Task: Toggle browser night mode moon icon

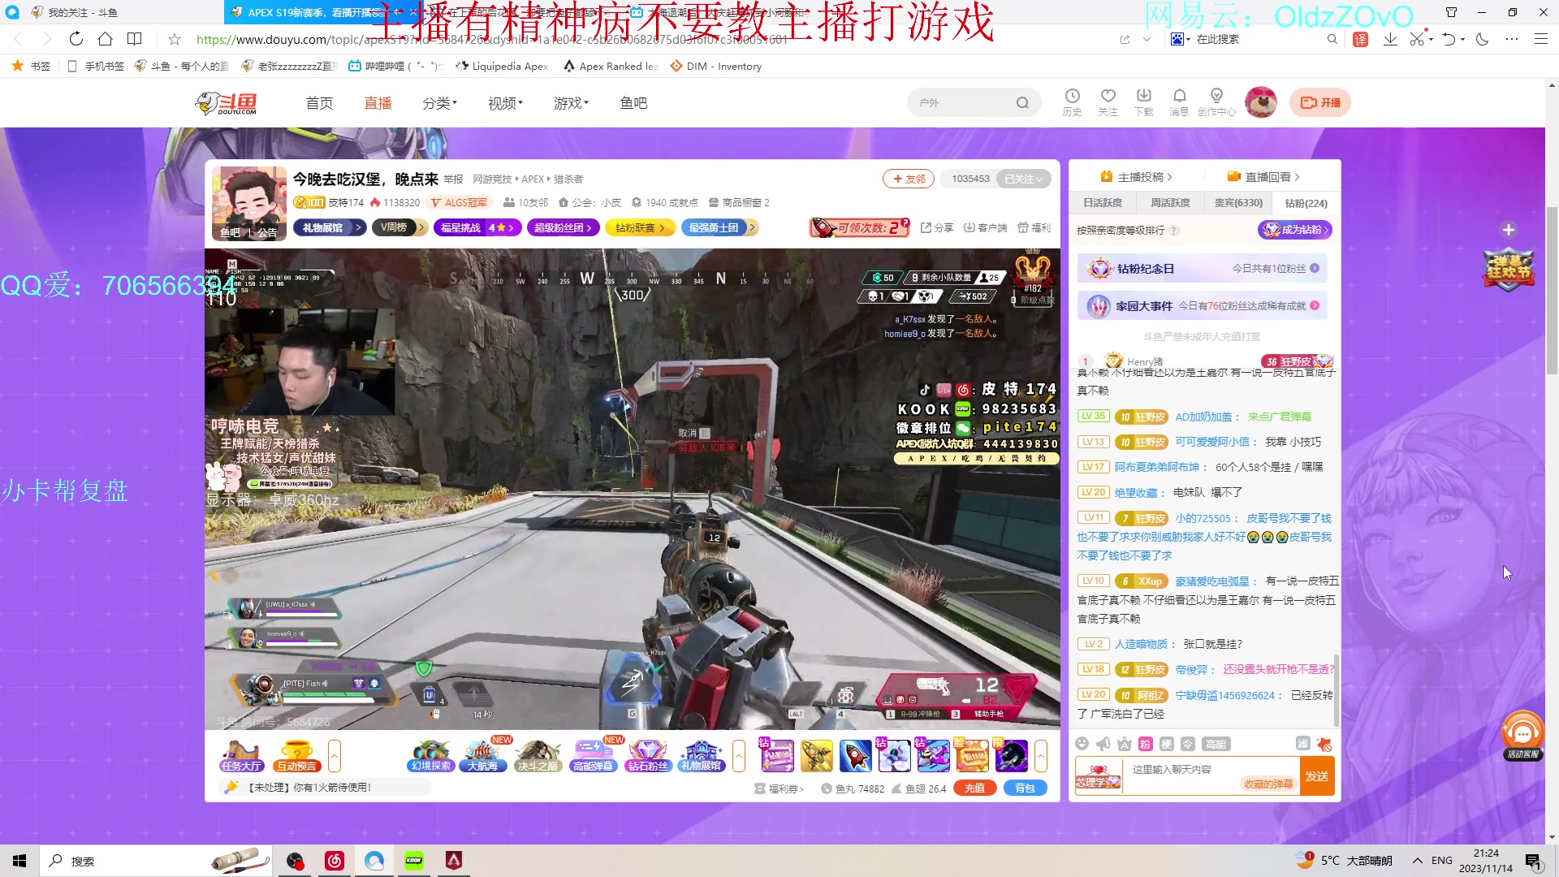Action: click(1482, 39)
